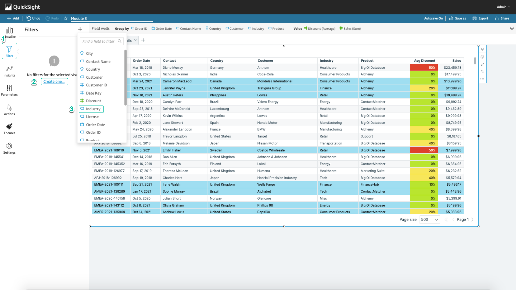Click yellow 20% cell for Jennifer Payne
This screenshot has height=290, width=516.
click(424, 88)
